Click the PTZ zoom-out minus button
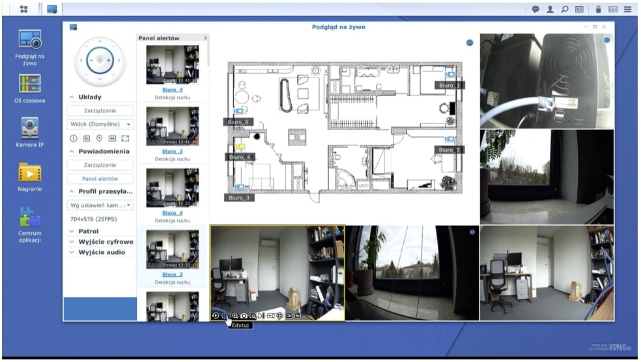This screenshot has height=362, width=641. click(91, 60)
